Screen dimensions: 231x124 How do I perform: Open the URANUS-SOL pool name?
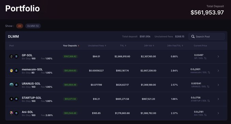tap(31, 83)
